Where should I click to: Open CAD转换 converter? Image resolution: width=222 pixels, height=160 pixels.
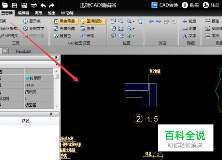coord(164,5)
